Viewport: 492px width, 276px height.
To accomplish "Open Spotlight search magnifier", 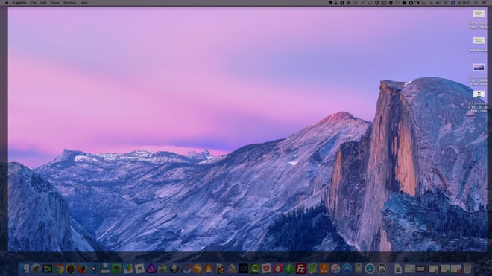I will click(x=476, y=3).
